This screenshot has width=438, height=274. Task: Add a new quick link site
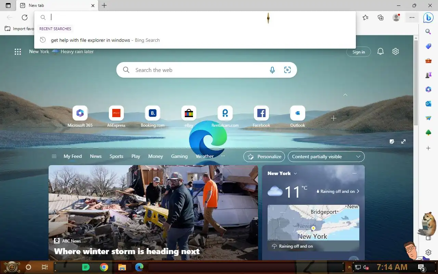(x=334, y=118)
